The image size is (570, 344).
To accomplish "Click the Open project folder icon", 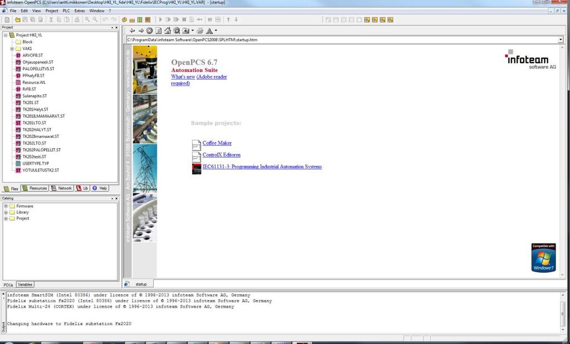I will click(x=17, y=19).
